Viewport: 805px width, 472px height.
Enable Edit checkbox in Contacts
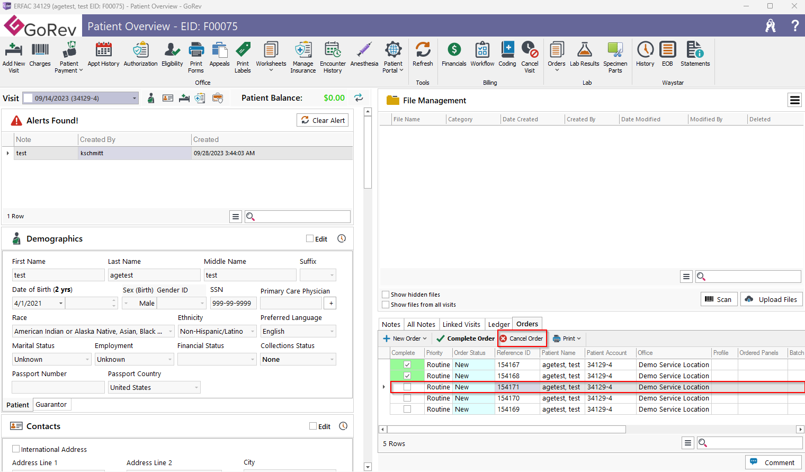313,426
